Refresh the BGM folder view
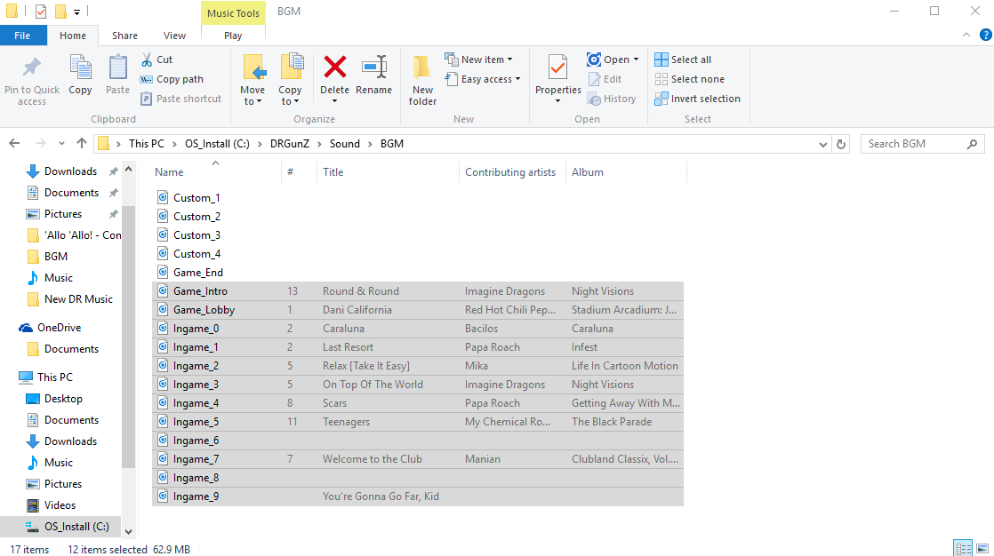 [x=841, y=144]
